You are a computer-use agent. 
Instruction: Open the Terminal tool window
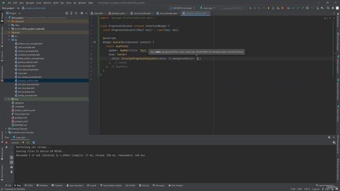(x=57, y=185)
